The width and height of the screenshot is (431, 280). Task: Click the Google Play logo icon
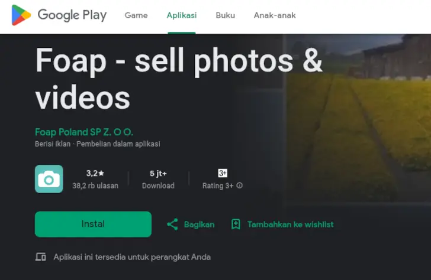click(21, 15)
